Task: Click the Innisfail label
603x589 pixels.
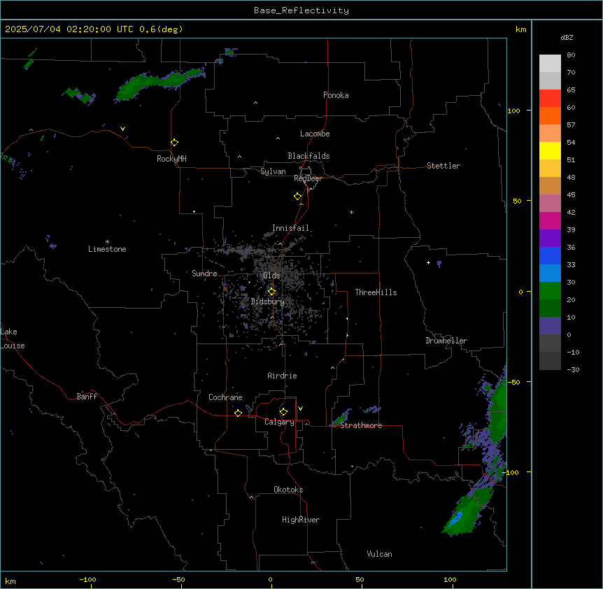Action: [290, 228]
